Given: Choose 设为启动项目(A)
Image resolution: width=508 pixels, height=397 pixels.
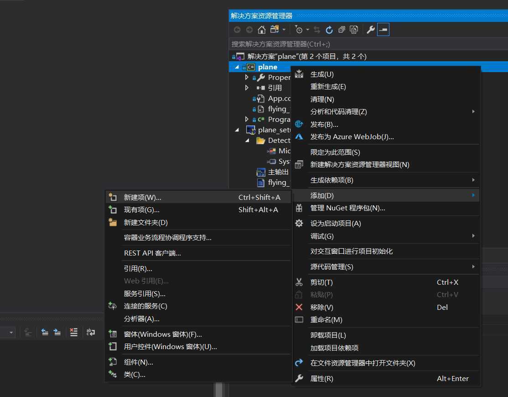Looking at the screenshot, I should tap(386, 224).
